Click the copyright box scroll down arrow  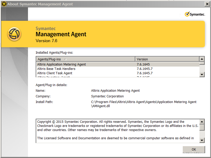(x=202, y=140)
